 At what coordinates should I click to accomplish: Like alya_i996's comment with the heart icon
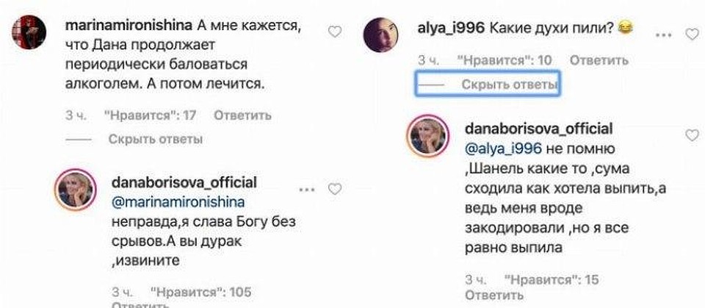pos(692,35)
